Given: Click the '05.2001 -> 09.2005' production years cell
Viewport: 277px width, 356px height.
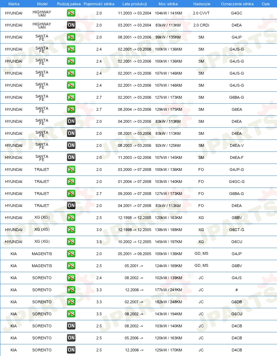Looking at the screenshot, I should point(135,254).
